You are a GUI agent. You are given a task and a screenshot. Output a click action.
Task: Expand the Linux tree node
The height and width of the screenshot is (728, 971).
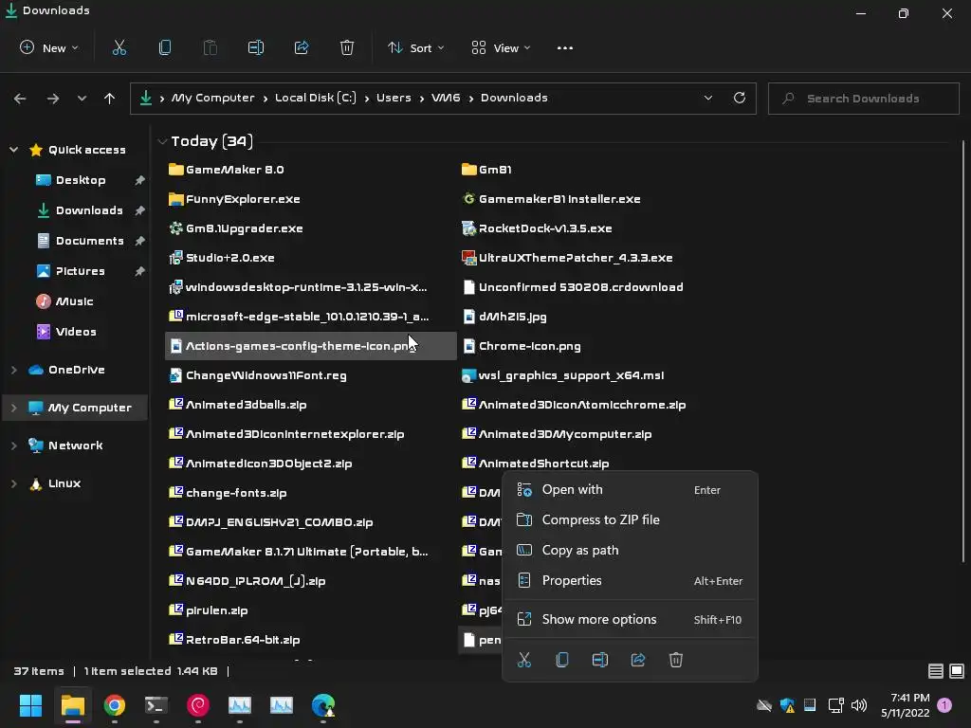[x=13, y=483]
